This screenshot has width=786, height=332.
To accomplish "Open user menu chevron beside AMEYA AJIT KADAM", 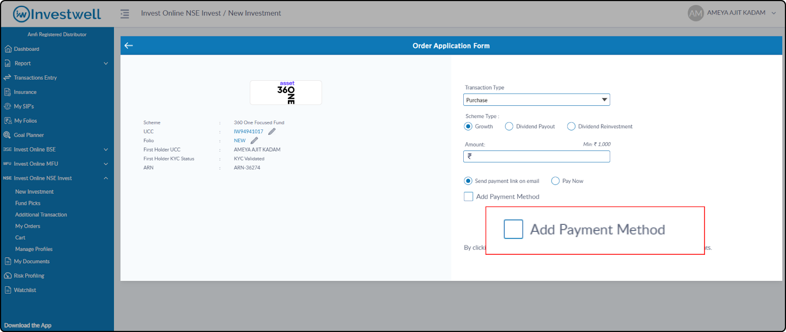I will [x=774, y=13].
